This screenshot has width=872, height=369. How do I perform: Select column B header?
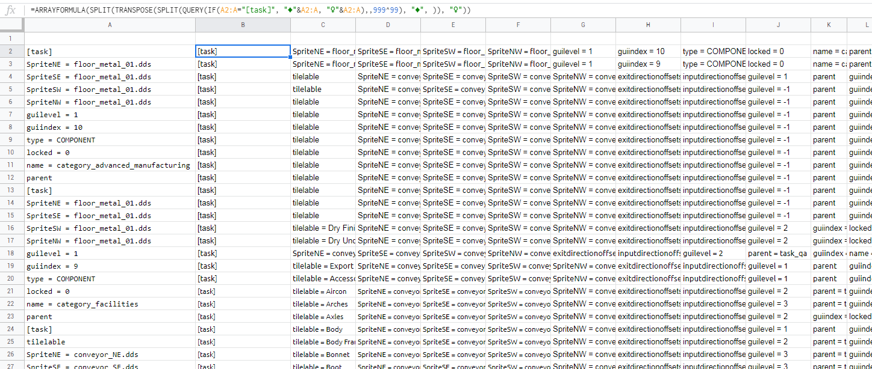[x=243, y=25]
